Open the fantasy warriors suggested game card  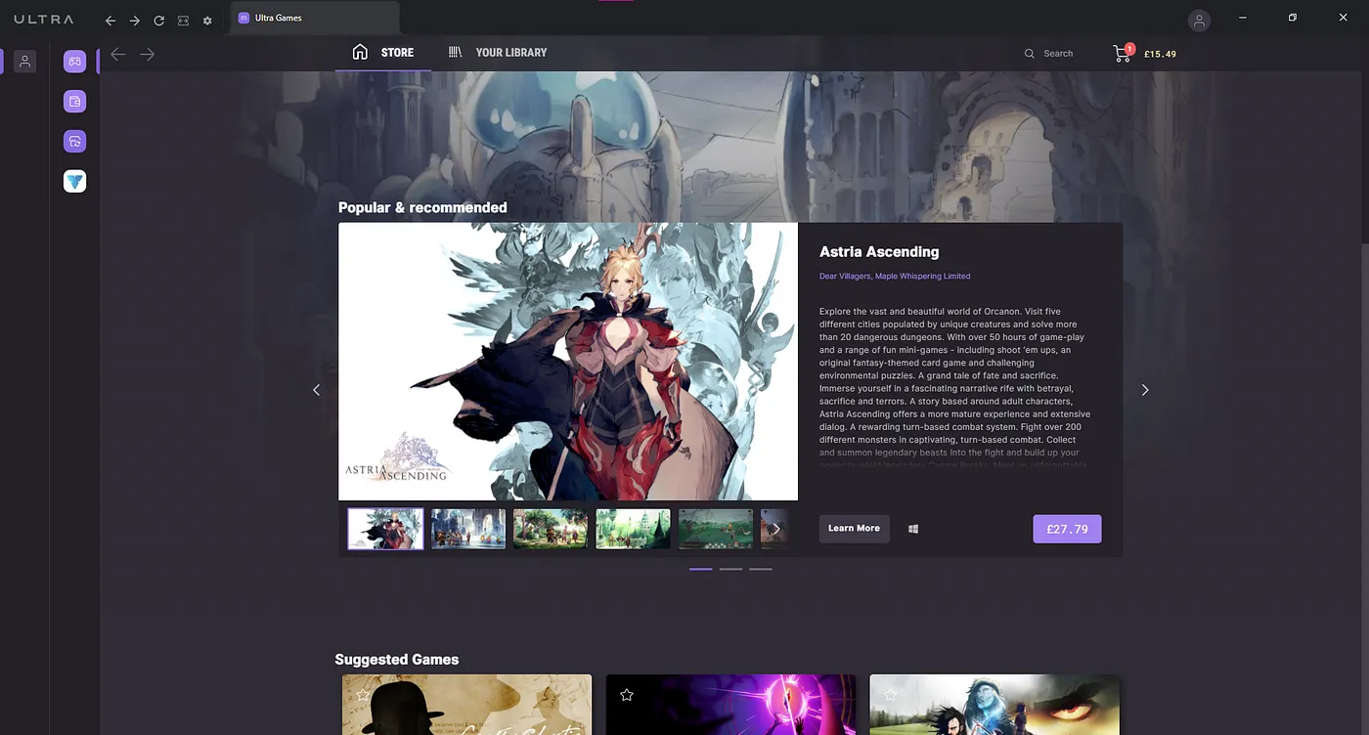[994, 705]
